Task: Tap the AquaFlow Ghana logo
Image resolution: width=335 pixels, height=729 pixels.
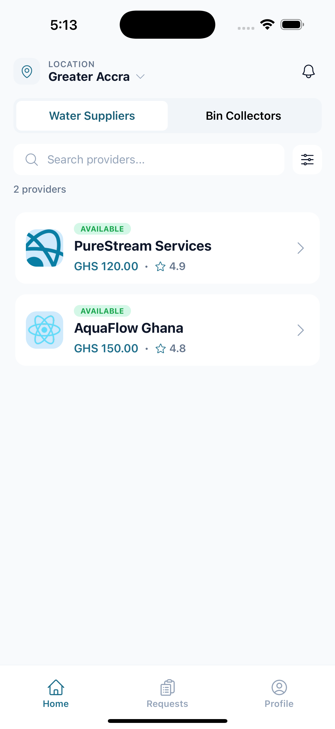Action: coord(44,330)
